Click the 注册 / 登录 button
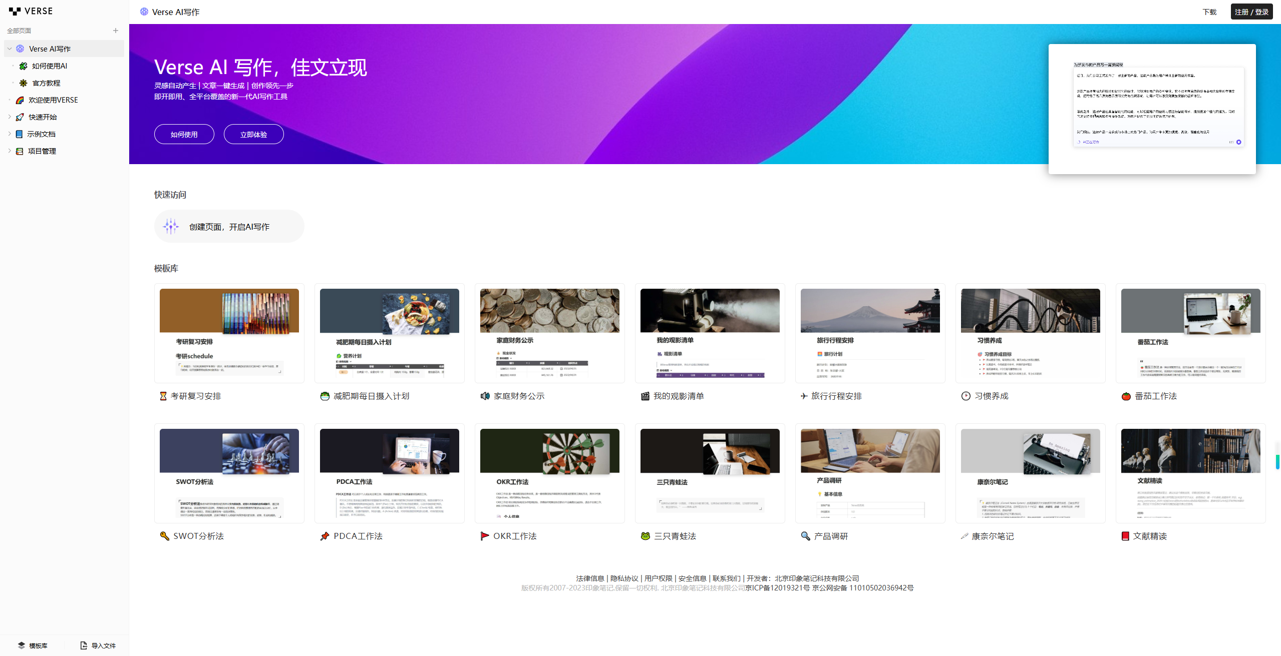This screenshot has height=656, width=1281. 1251,12
